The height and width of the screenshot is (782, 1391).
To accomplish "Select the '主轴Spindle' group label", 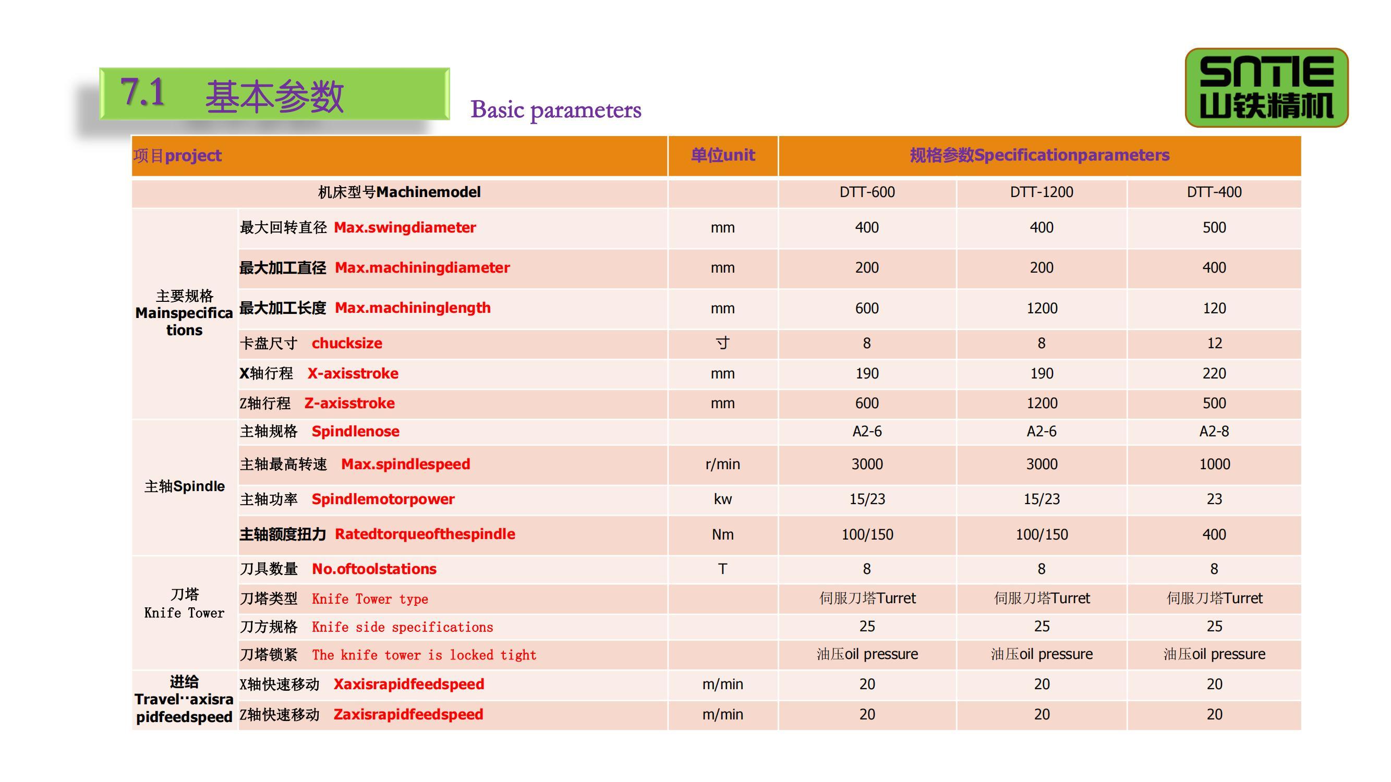I will point(184,486).
